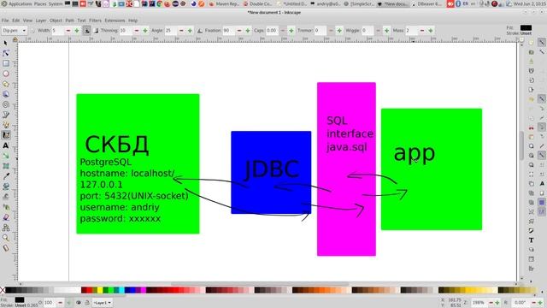Pick the yellow palette swatch
Screen dimensions: 547x308
coord(100,290)
